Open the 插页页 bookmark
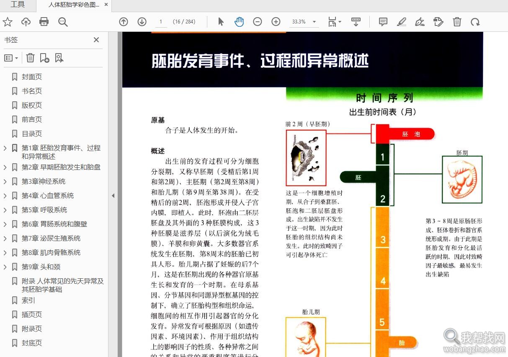 [x=32, y=314]
